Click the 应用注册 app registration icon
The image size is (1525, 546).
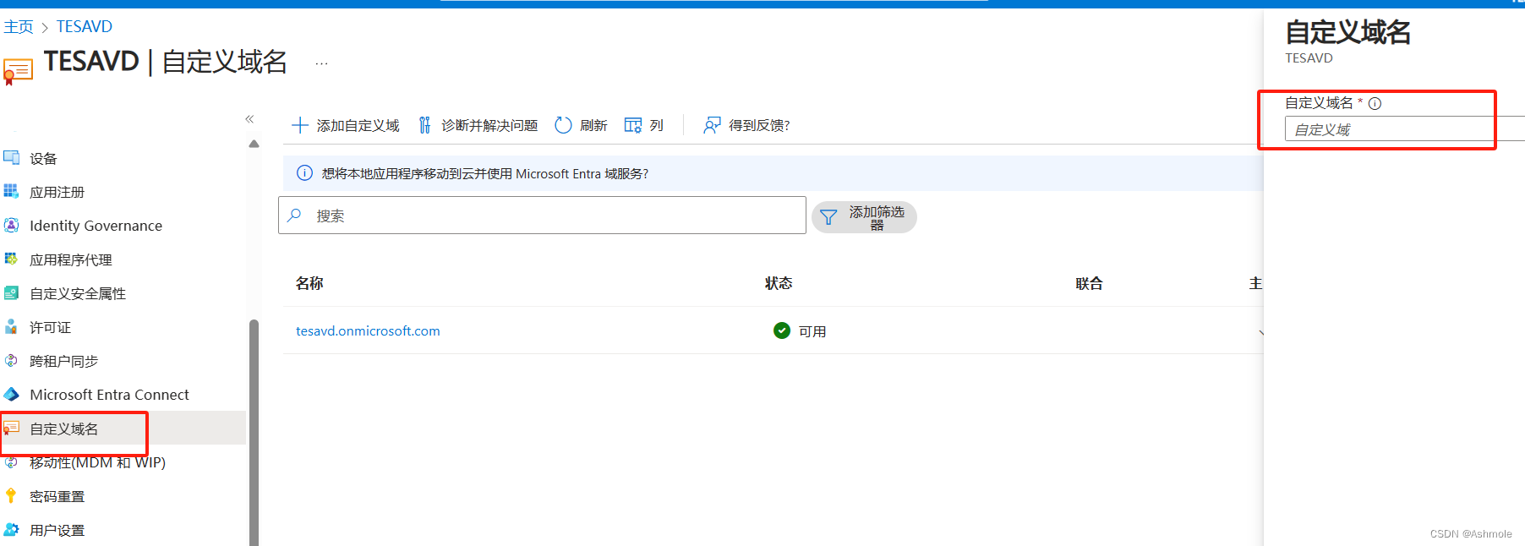tap(11, 191)
